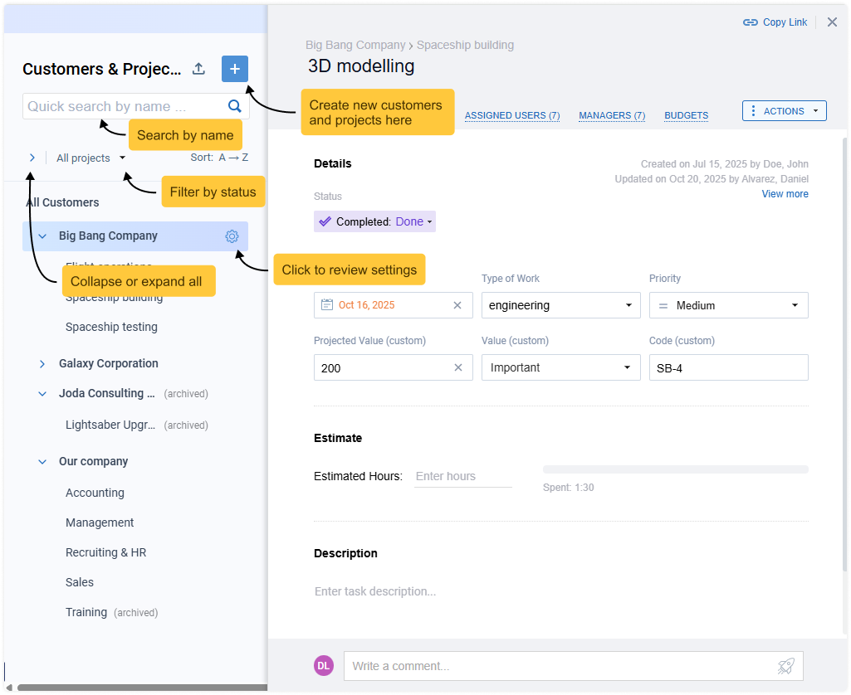Screen dimensions: 851x695
Task: Open the Type of Work engineering dropdown
Action: [x=560, y=305]
